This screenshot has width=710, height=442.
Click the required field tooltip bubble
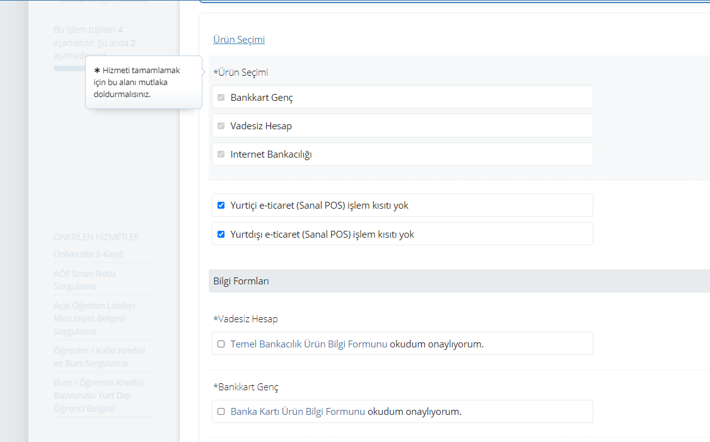[x=143, y=82]
